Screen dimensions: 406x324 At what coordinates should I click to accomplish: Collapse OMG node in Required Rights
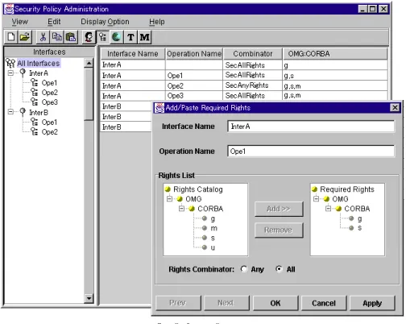click(316, 199)
